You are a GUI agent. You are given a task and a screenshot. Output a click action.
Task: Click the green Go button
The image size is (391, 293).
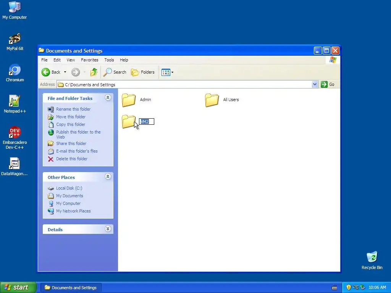[327, 84]
